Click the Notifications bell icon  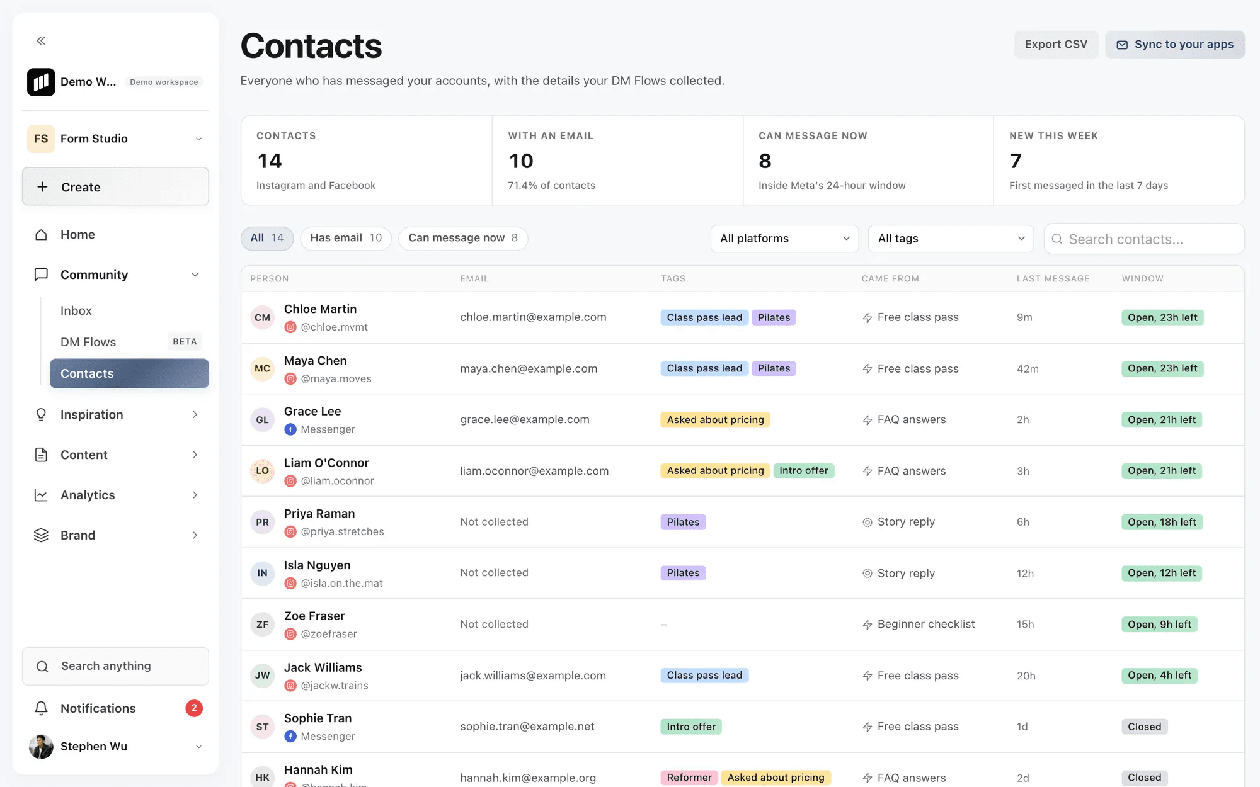point(41,708)
